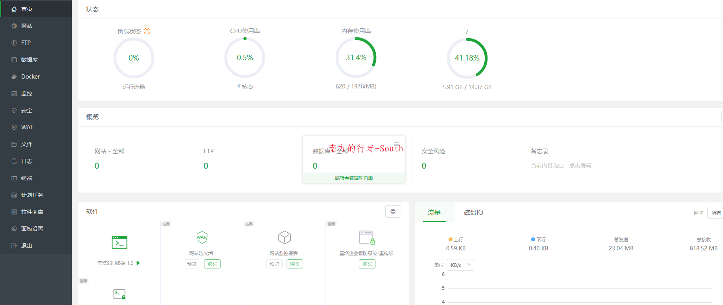Open software settings gear in 软件 panel
This screenshot has height=305, width=723.
click(x=393, y=211)
